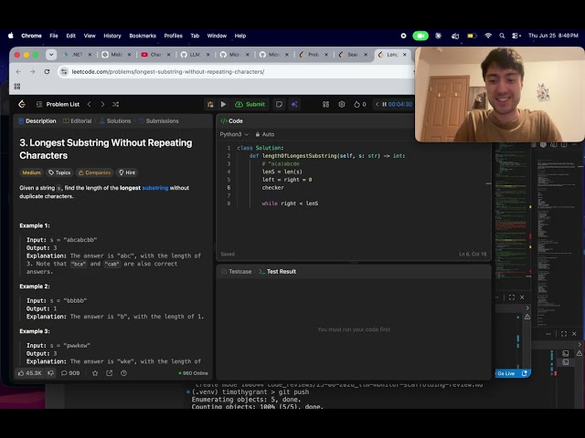The height and width of the screenshot is (438, 585).
Task: Dislike the problem with thumbs down
Action: pyautogui.click(x=51, y=373)
